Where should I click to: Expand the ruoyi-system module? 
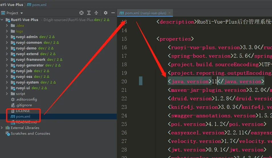click(x=7, y=82)
